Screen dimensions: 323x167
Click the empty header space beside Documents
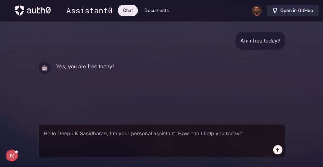click(x=210, y=11)
